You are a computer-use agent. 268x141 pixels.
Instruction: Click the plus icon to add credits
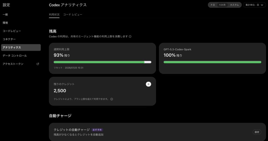[148, 84]
